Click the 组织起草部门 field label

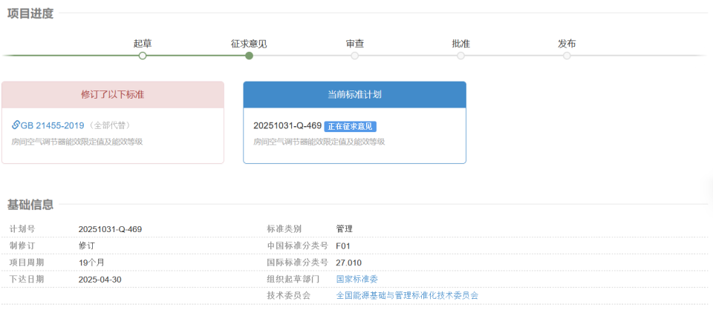[293, 279]
